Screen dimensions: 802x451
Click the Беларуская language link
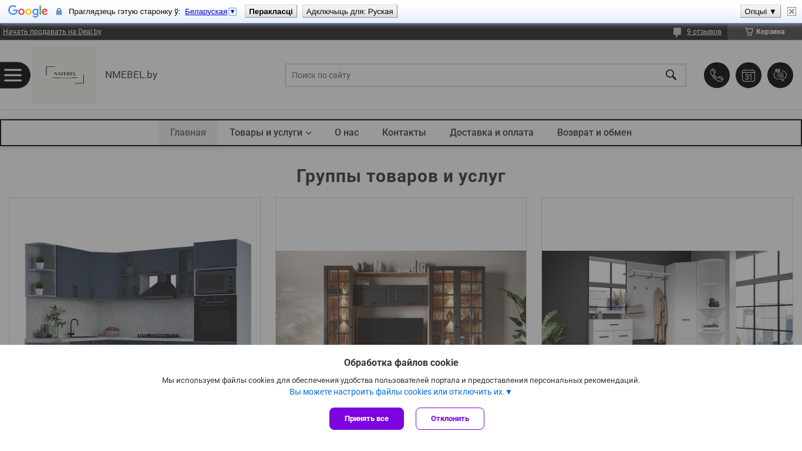pos(206,12)
